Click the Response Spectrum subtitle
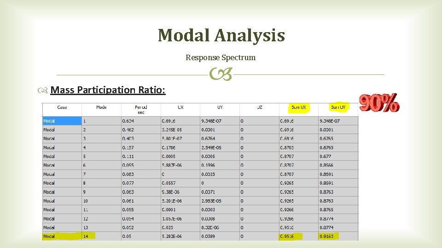 (221, 57)
